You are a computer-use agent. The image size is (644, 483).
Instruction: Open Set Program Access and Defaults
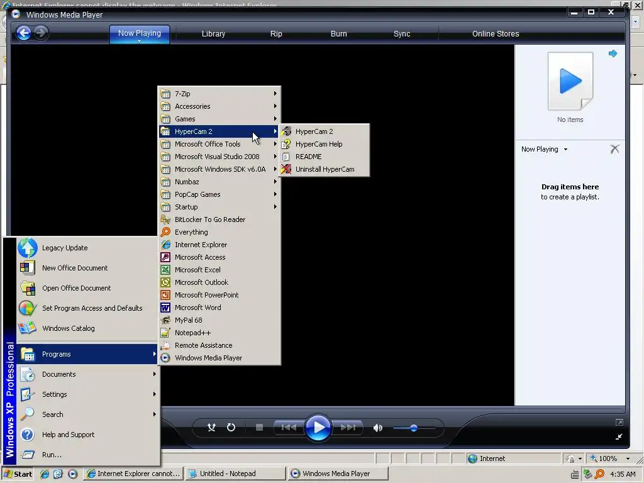click(x=87, y=308)
